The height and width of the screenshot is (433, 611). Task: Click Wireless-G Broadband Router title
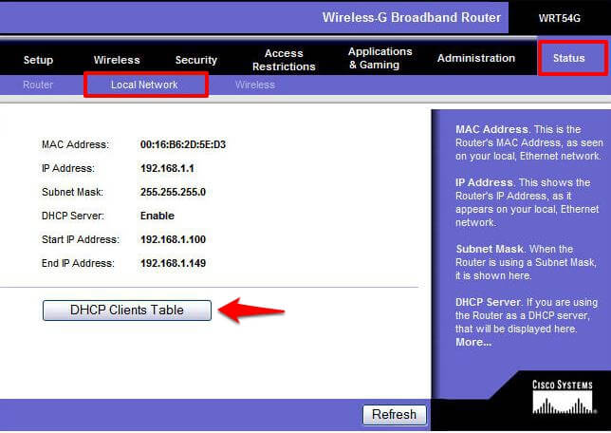[412, 17]
